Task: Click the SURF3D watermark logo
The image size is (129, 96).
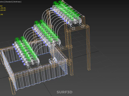Action: click(x=64, y=92)
